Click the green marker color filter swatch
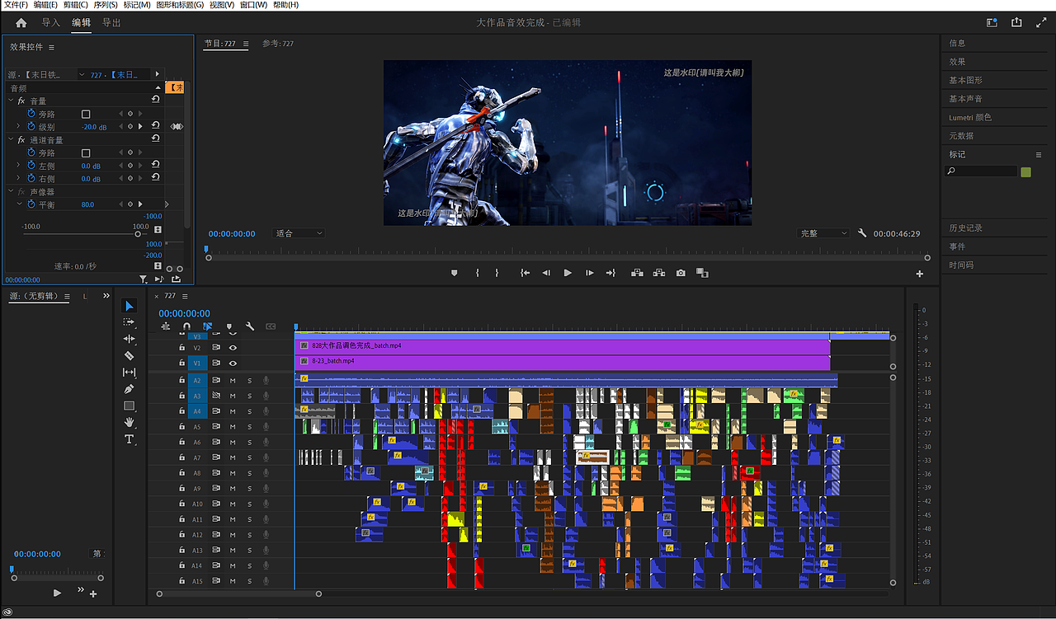Screen dimensions: 1056x619 pyautogui.click(x=1025, y=171)
